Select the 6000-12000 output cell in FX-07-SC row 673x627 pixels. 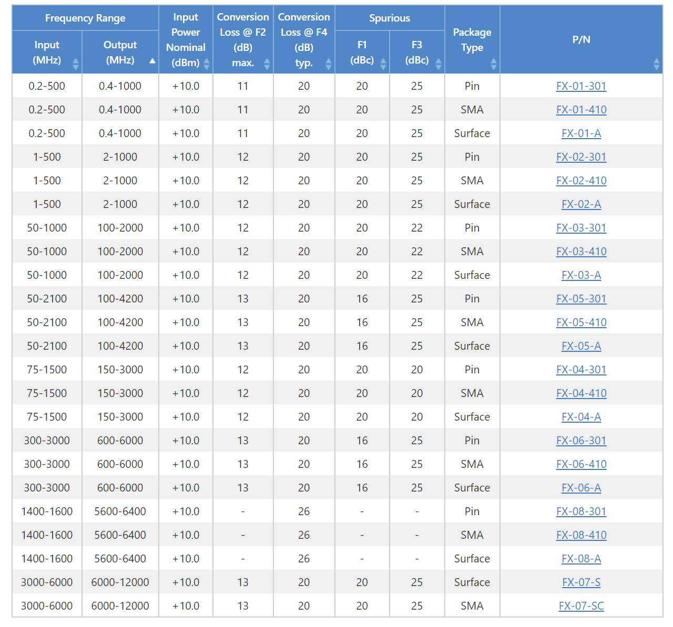(x=120, y=606)
